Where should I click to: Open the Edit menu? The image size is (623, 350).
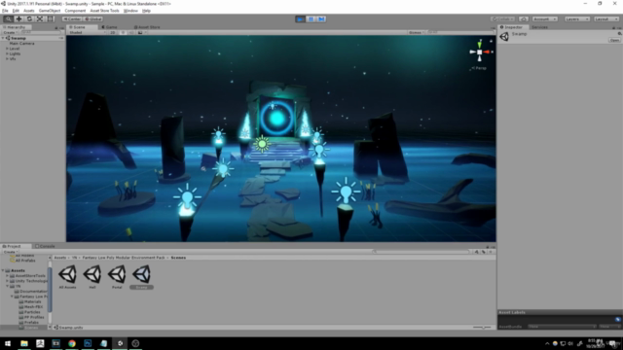[16, 11]
